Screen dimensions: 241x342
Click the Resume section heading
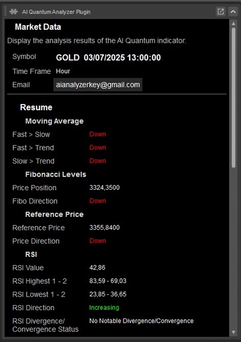pyautogui.click(x=36, y=107)
